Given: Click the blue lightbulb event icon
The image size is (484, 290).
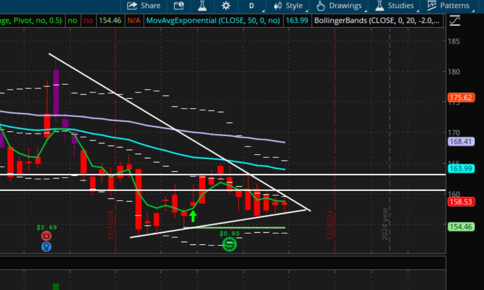Looking at the screenshot, I should (47, 247).
